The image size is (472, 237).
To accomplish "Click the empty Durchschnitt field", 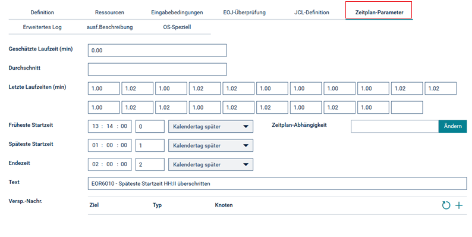I will [157, 69].
